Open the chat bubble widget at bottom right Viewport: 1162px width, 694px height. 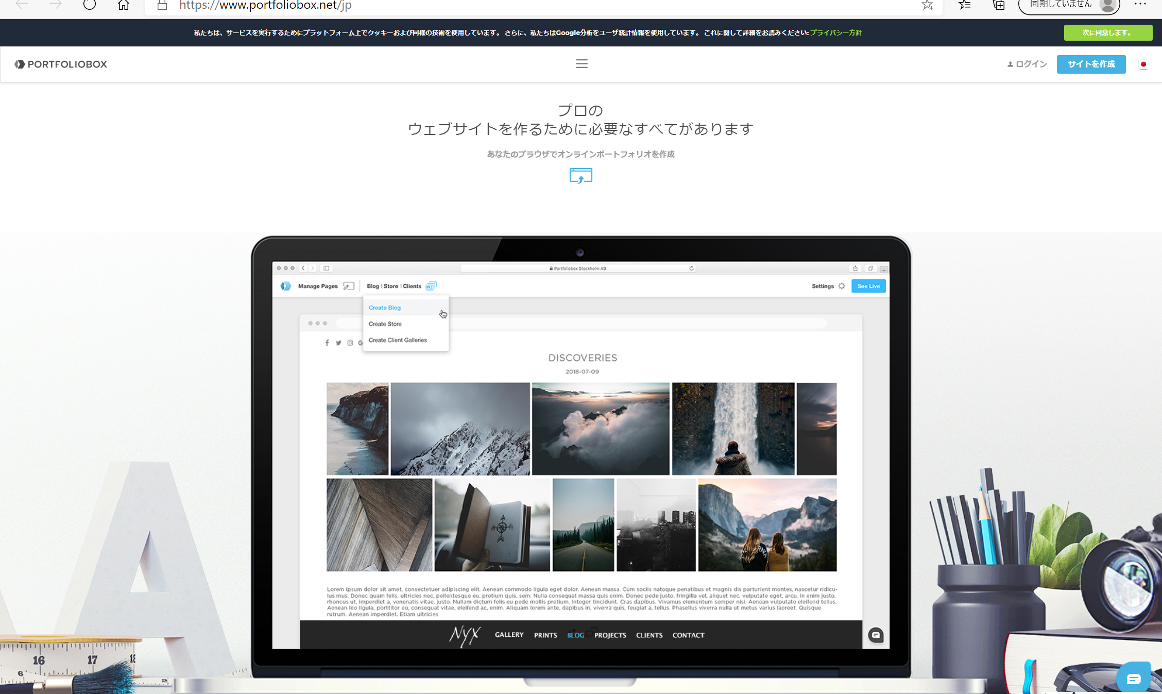tap(1133, 679)
